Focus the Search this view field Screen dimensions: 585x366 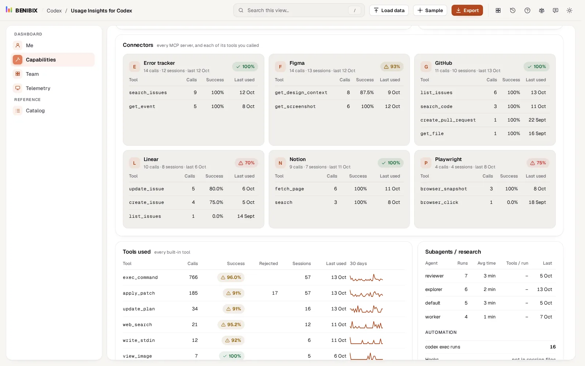299,10
